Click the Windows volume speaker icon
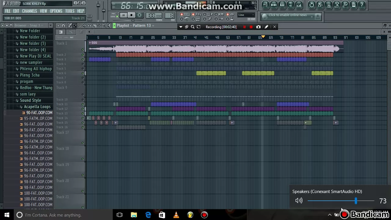The width and height of the screenshot is (391, 220). click(299, 200)
